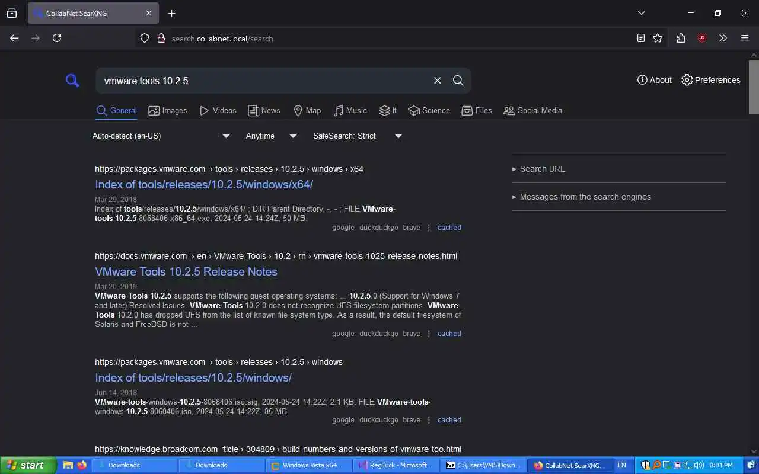Submit search with magnifier button
Screen dimensions: 759x474
[458, 81]
